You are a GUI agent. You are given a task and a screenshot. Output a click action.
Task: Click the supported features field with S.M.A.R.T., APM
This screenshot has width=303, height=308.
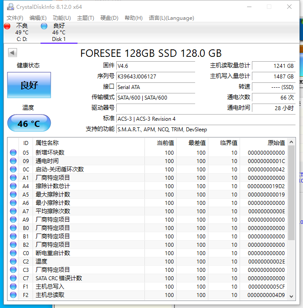pos(206,130)
